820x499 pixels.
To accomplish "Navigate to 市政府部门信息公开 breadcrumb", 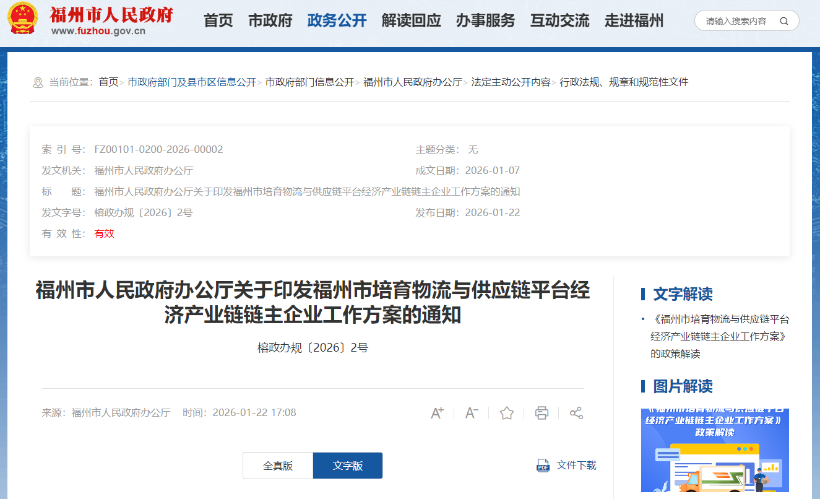I will tap(309, 82).
